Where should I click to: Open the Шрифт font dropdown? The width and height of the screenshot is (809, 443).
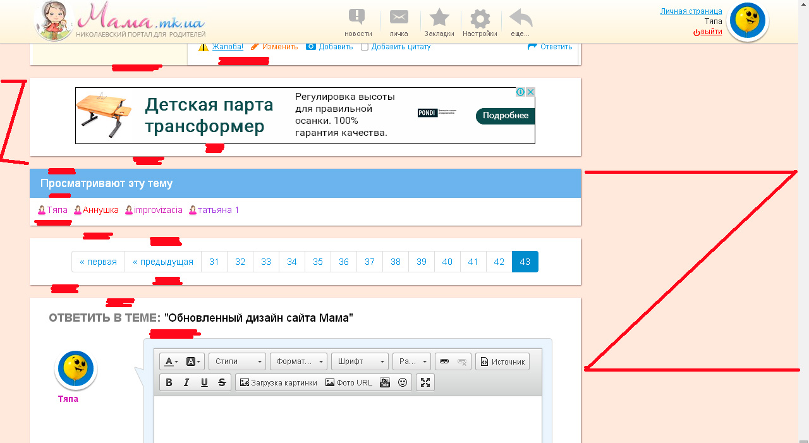(x=360, y=361)
